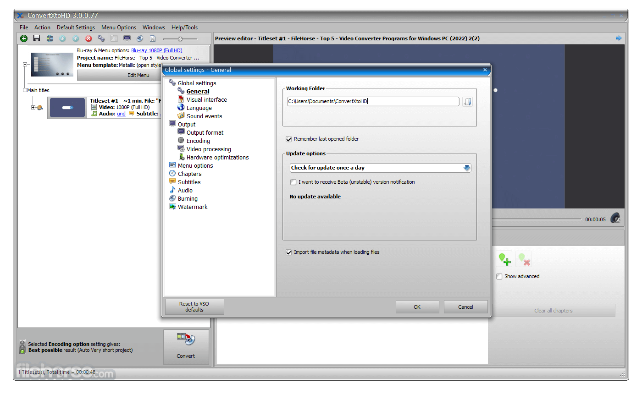
Task: Select the Output category in settings tree
Action: [187, 124]
